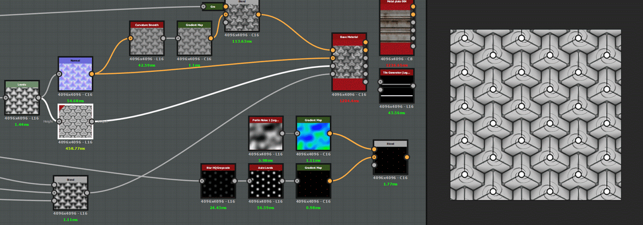643x225 pixels.
Task: Click the bottom input connector of the 1.77ms Blend
Action: click(x=374, y=165)
